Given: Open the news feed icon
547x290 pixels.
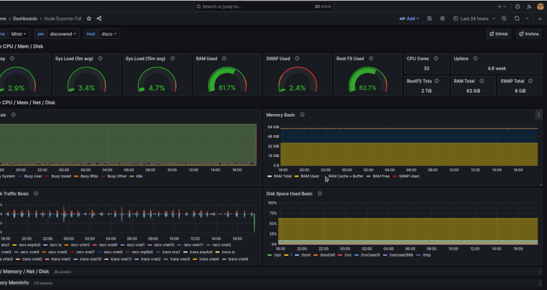Looking at the screenshot, I should (529, 6).
